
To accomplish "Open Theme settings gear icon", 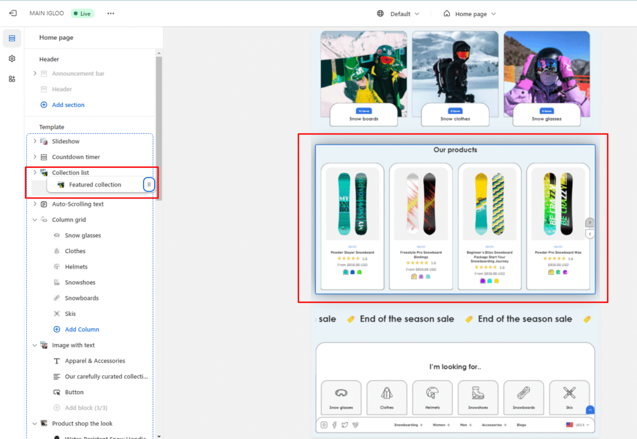I will 12,58.
